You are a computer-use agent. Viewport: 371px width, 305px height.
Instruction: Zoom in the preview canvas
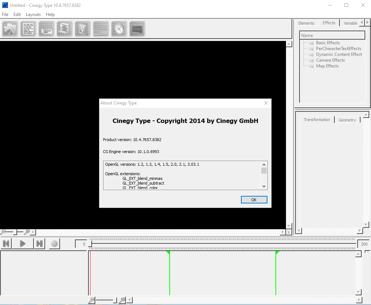coord(27,232)
